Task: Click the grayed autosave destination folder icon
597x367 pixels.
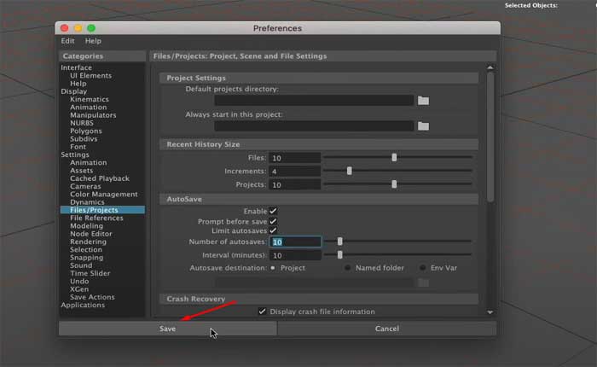Action: pyautogui.click(x=423, y=283)
